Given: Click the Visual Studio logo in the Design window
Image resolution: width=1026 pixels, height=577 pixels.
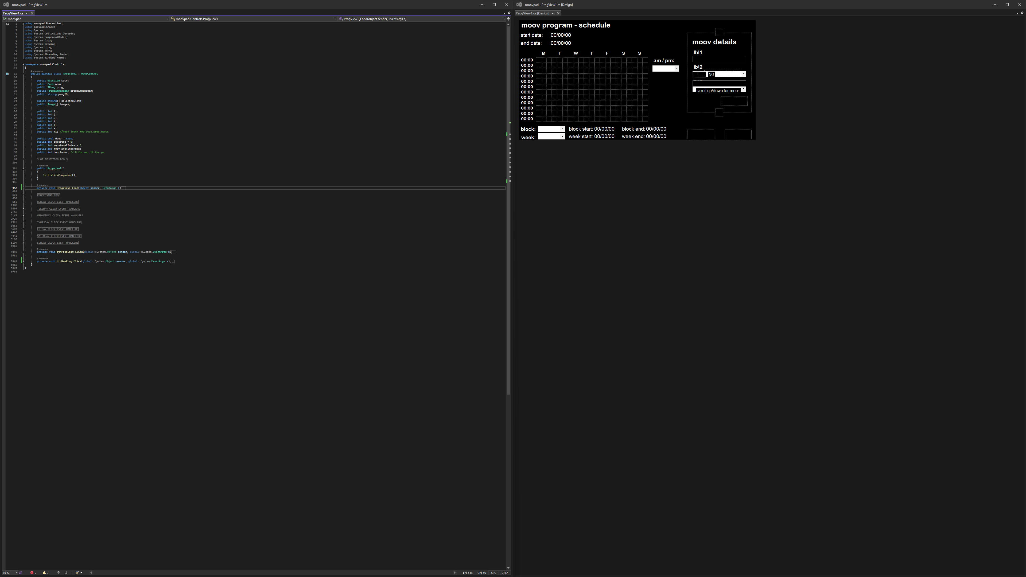Looking at the screenshot, I should [519, 4].
